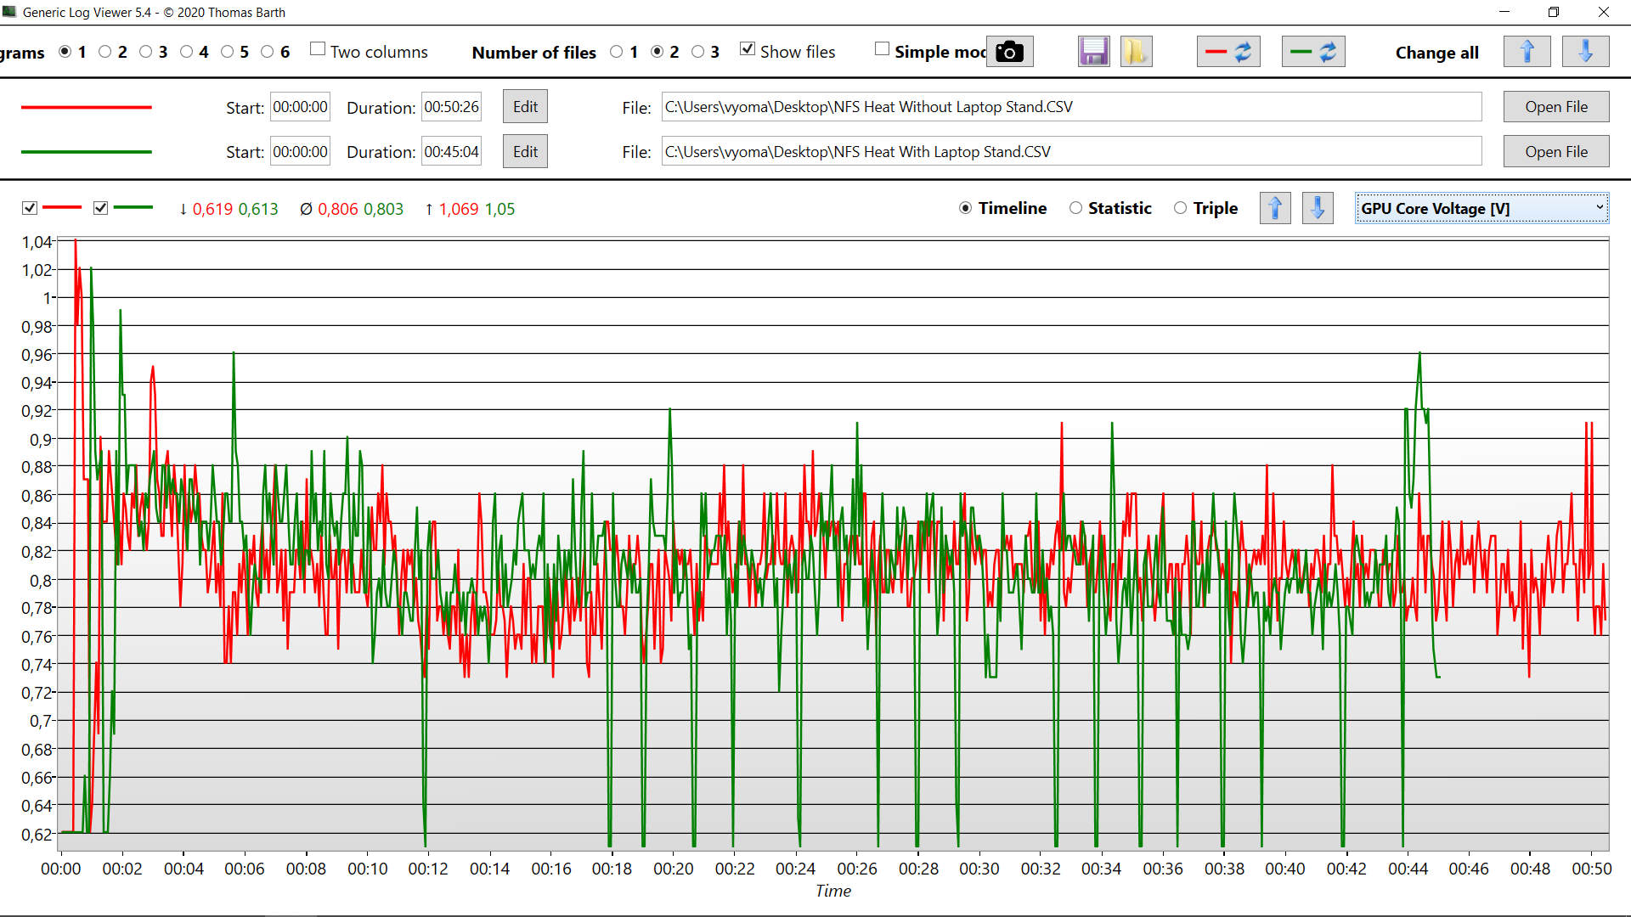The image size is (1631, 917).
Task: Click the red minimum value 0,619
Action: (x=212, y=209)
